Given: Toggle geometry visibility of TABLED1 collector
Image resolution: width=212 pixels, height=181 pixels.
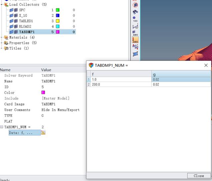Looking at the screenshot, I should (12, 21).
